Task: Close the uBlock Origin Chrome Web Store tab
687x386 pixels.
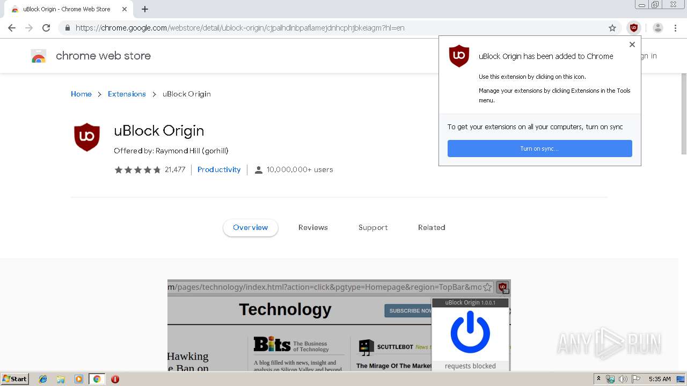Action: point(124,9)
